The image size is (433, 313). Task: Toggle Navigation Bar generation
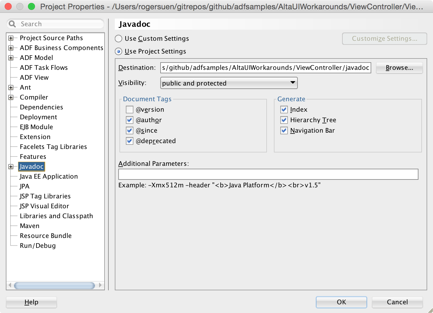(x=284, y=131)
